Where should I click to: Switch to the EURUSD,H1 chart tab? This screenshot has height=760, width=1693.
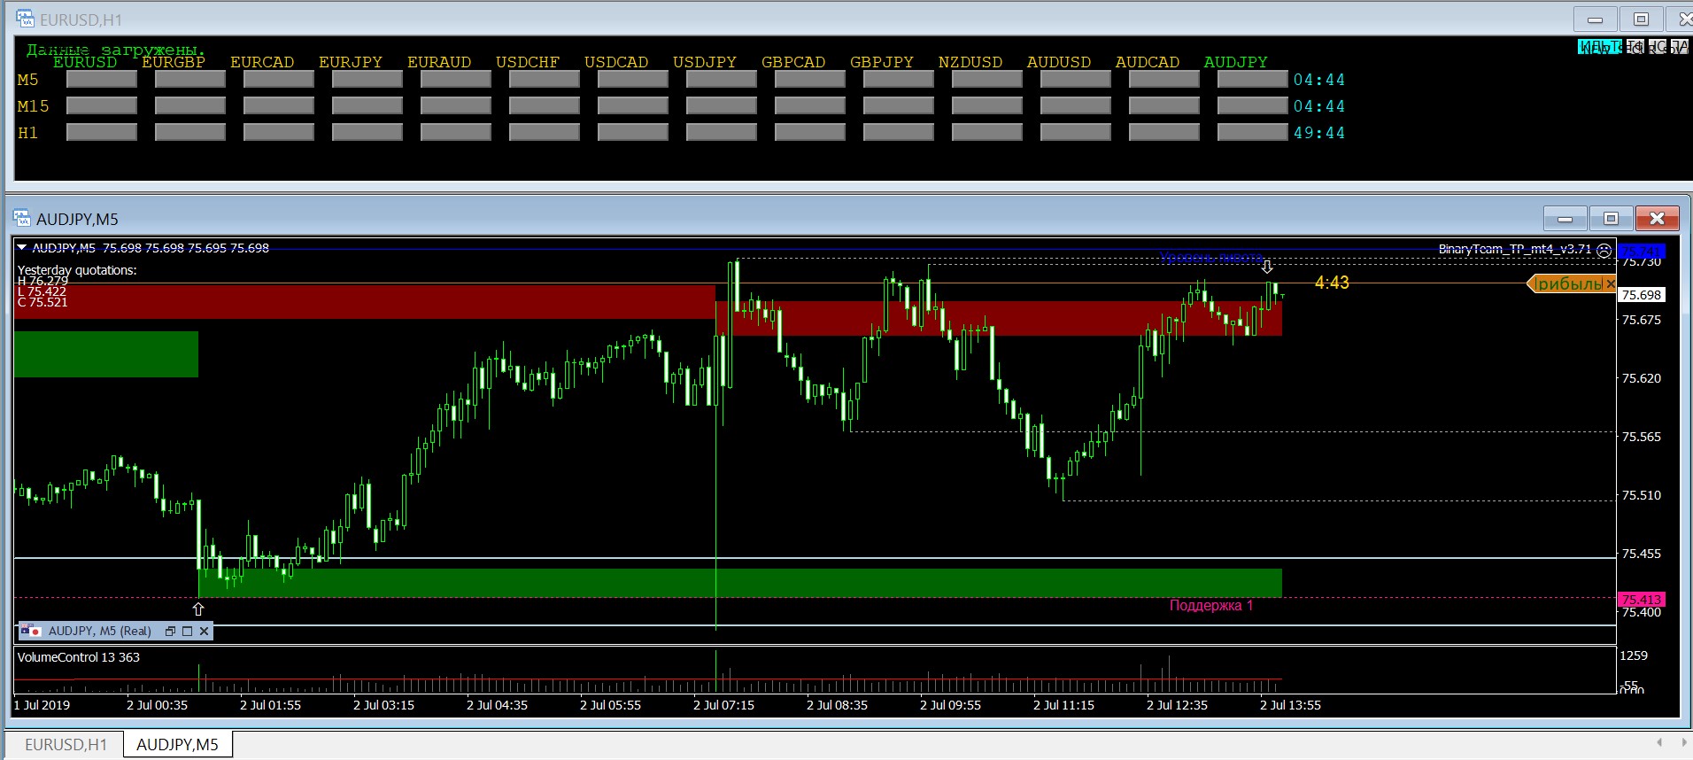point(66,745)
